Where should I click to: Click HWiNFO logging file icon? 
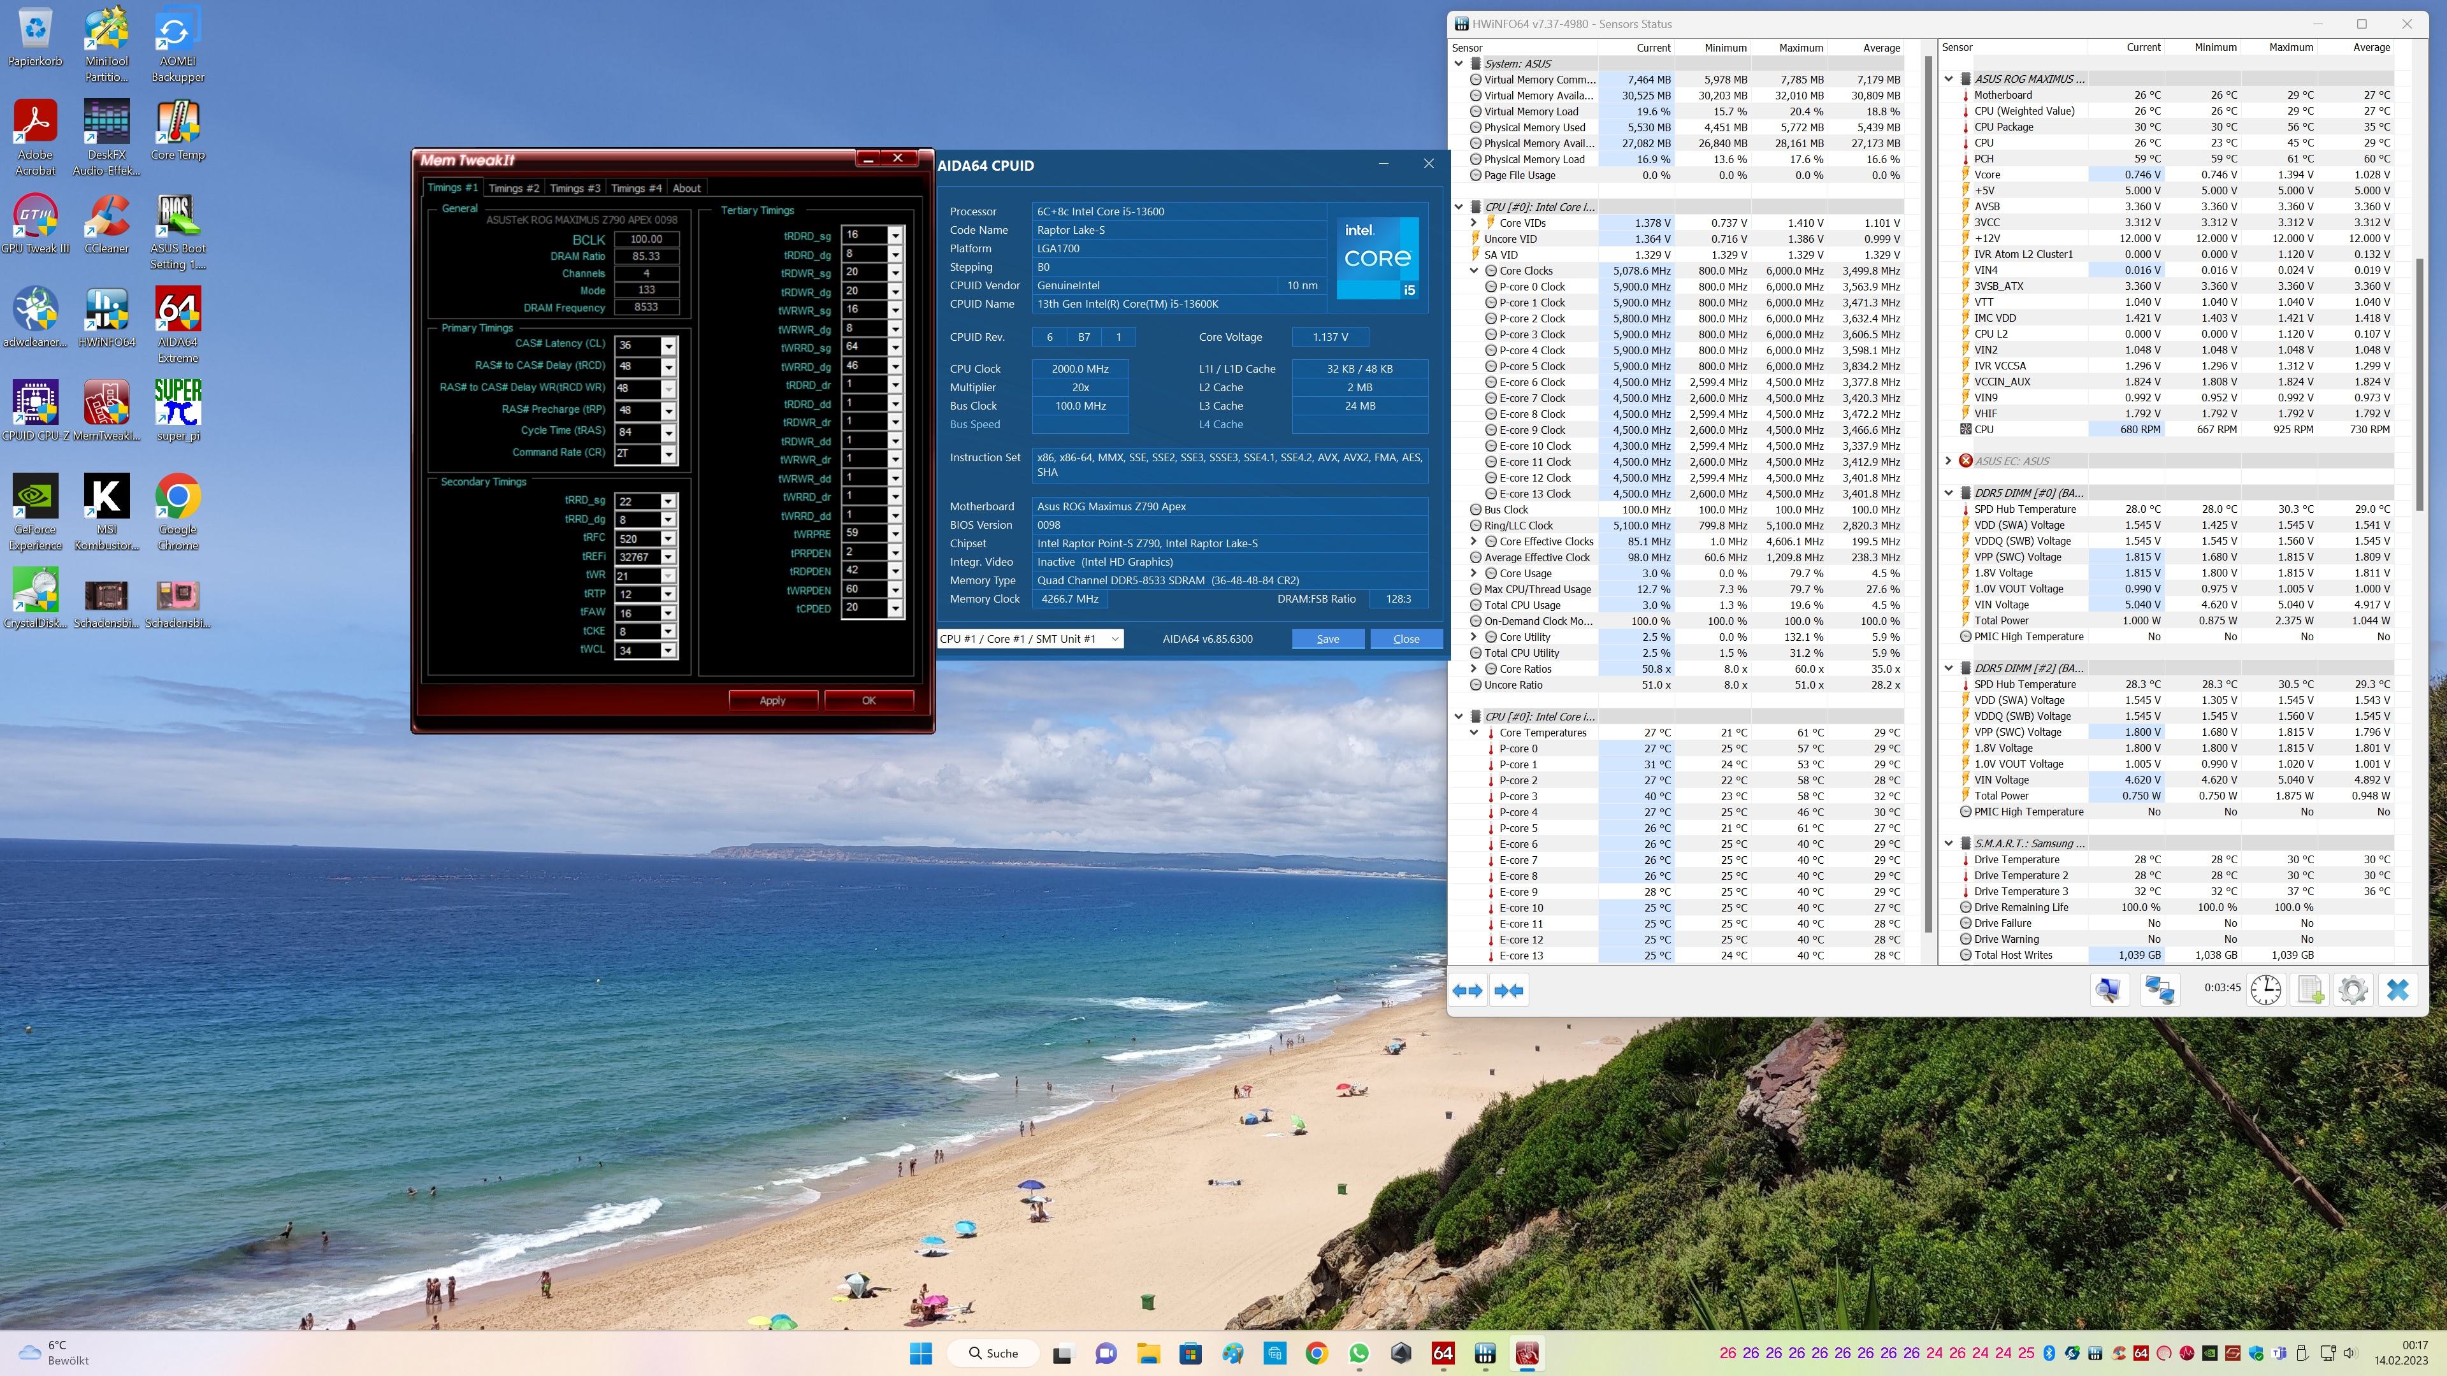2309,989
